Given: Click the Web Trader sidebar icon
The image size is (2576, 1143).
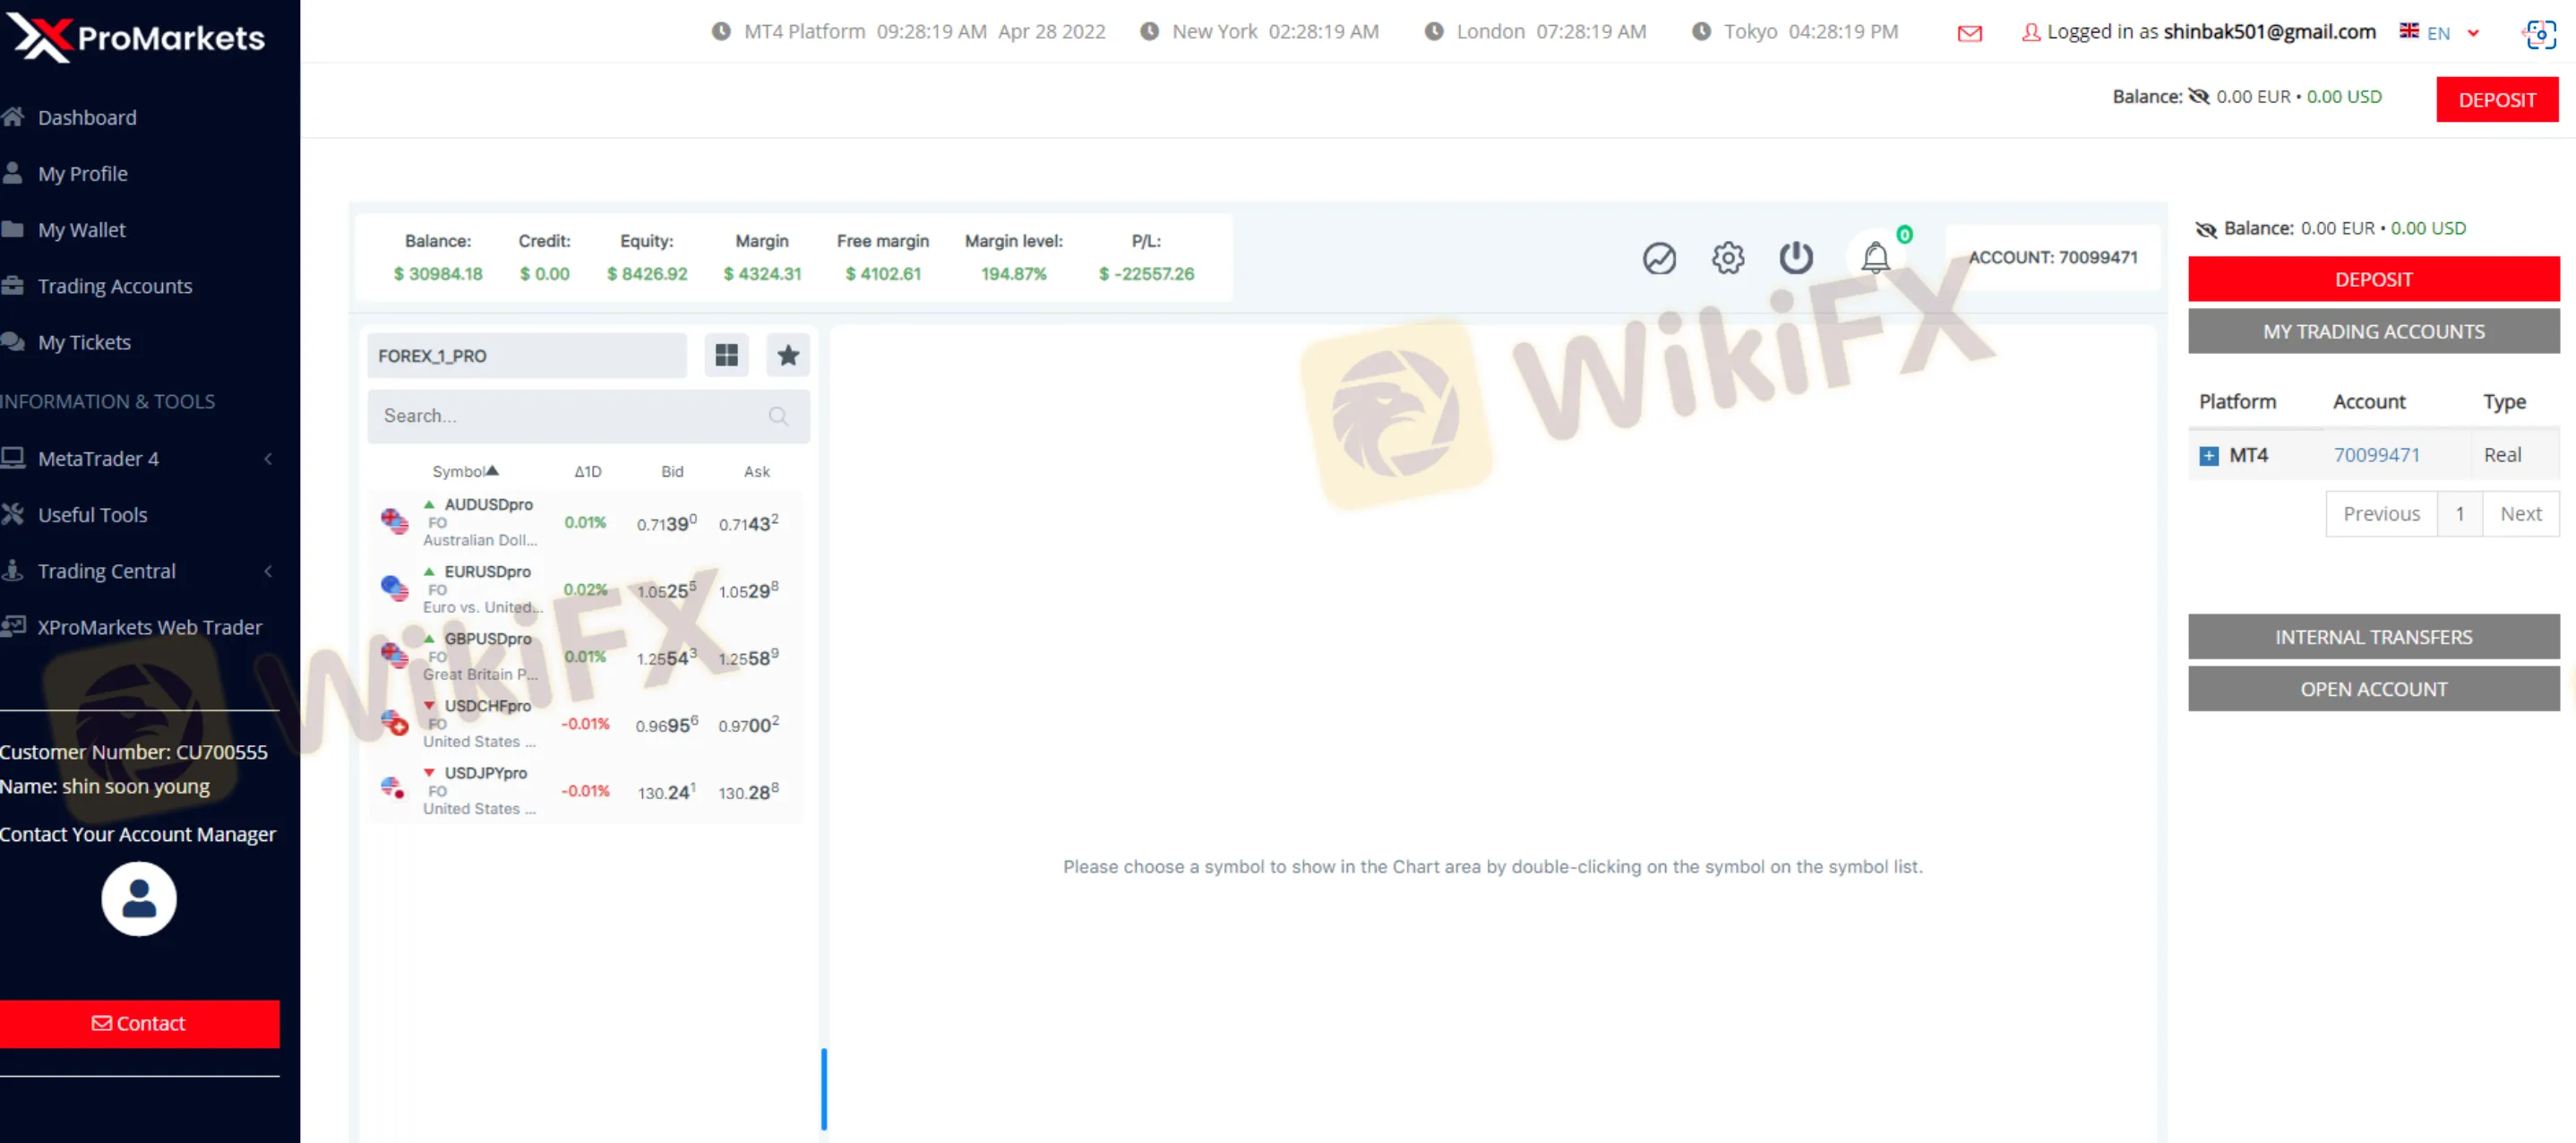Looking at the screenshot, I should (x=12, y=626).
